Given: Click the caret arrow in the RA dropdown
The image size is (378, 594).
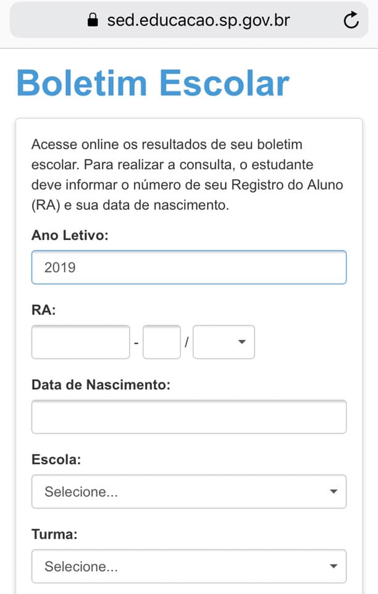Looking at the screenshot, I should point(242,342).
